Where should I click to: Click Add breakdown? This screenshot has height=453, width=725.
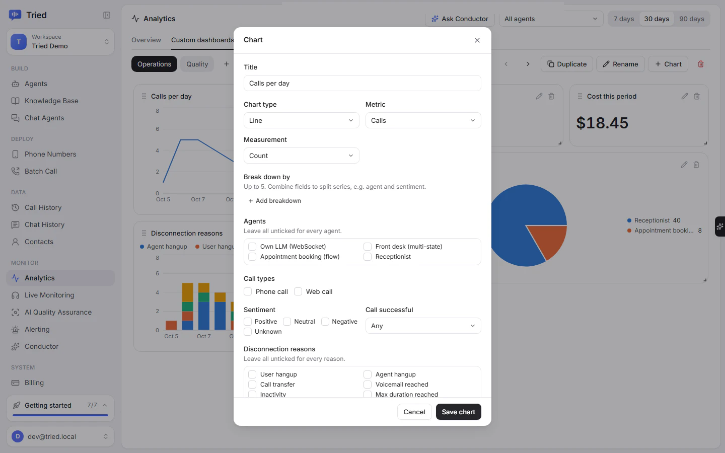(274, 201)
